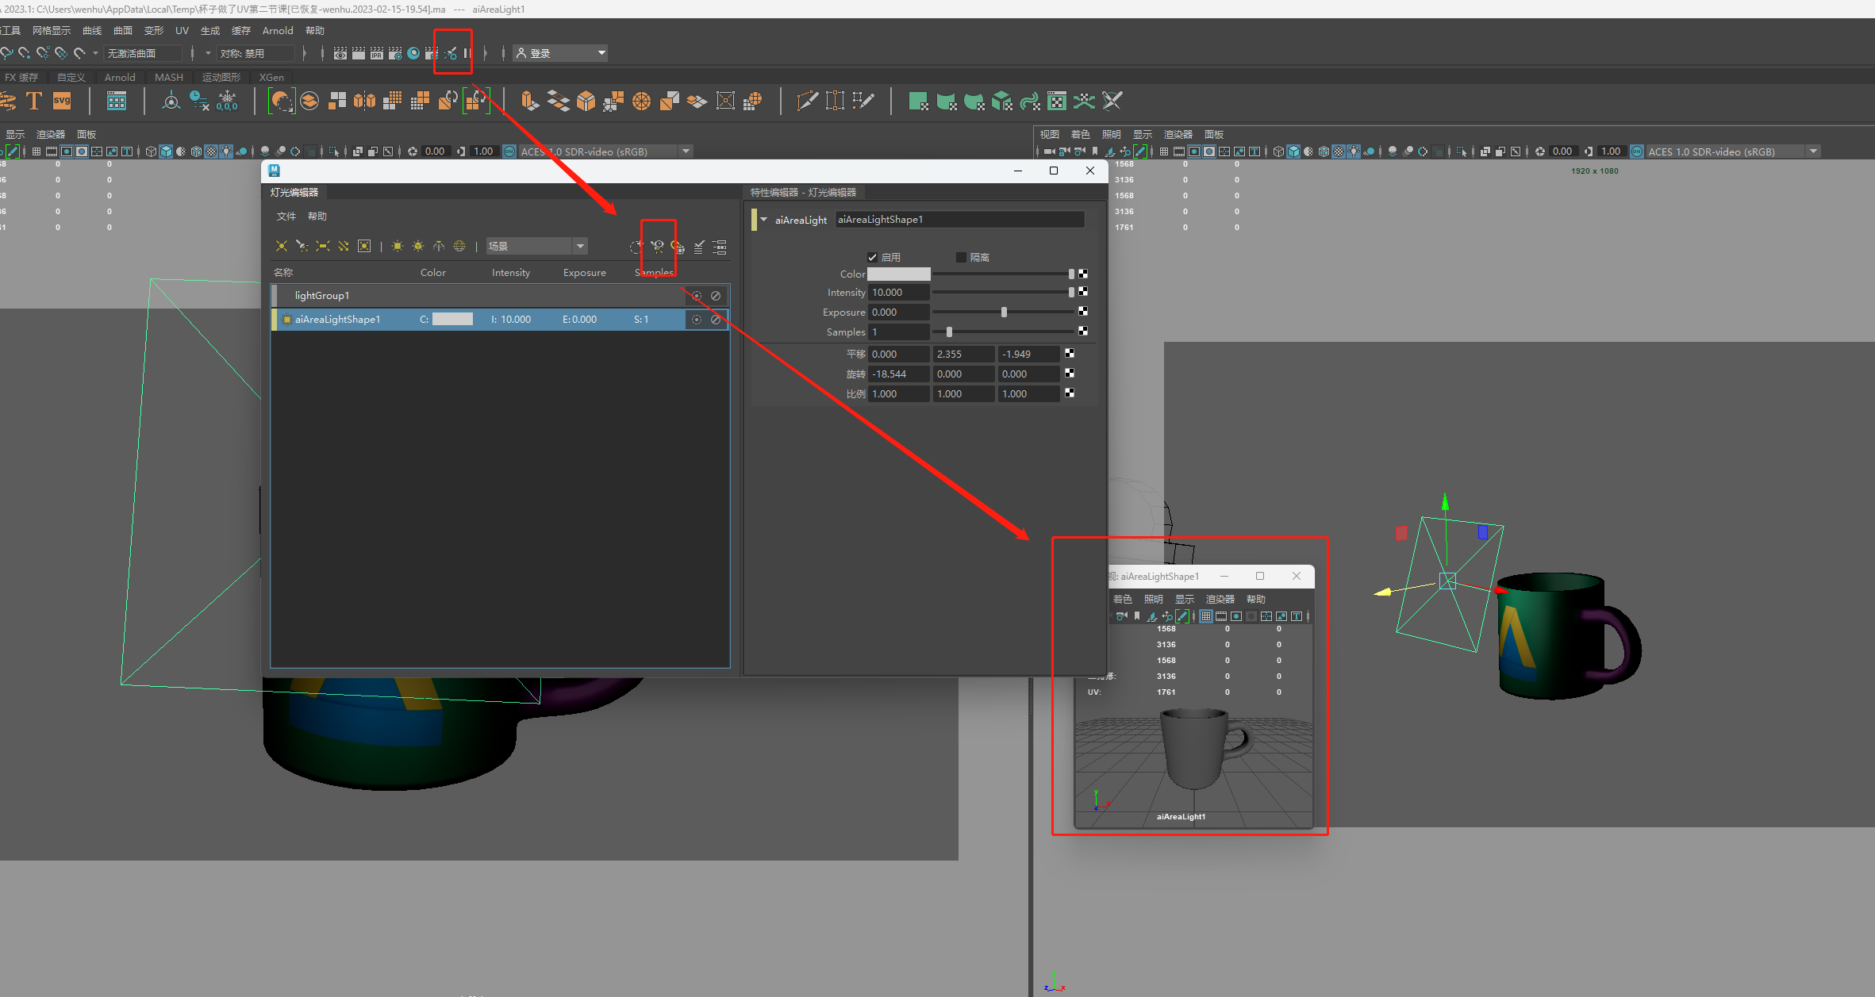
Task: Click the look-through-selected-light icon
Action: tap(657, 247)
